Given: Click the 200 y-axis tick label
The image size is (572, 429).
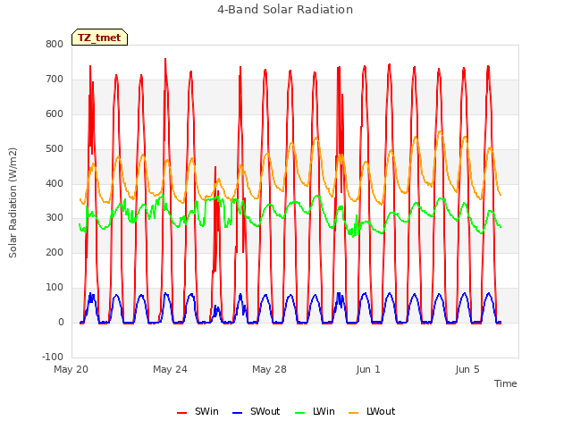Looking at the screenshot, I should [55, 253].
